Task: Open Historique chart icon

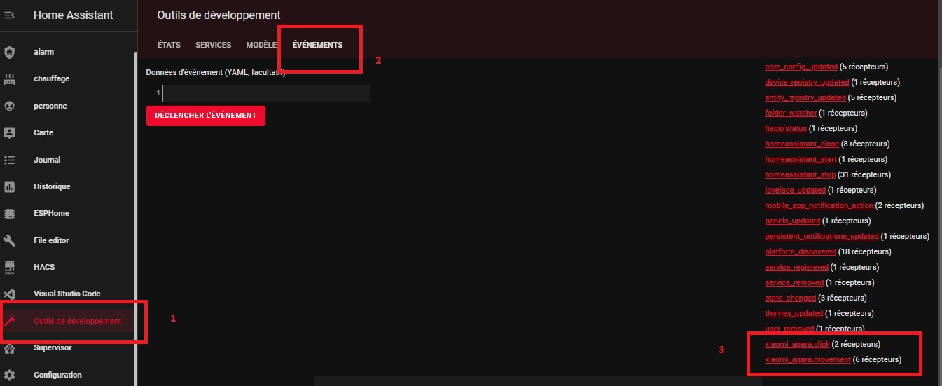Action: click(x=10, y=186)
